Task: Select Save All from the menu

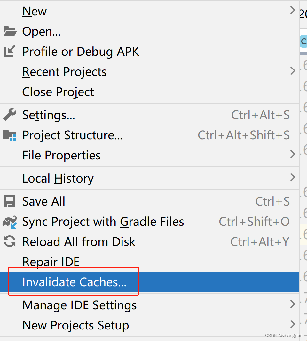Action: pos(43,201)
